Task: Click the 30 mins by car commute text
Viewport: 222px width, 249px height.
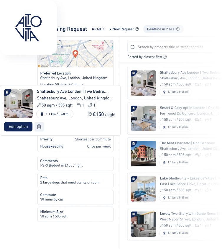Action: 52,199
